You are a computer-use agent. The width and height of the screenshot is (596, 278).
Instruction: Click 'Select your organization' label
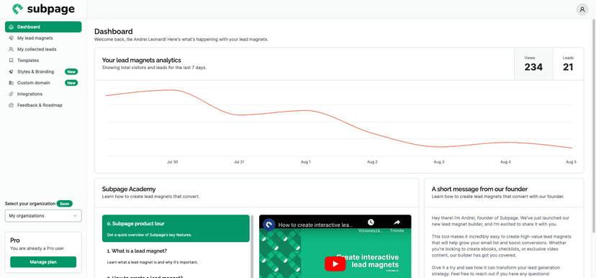(30, 204)
